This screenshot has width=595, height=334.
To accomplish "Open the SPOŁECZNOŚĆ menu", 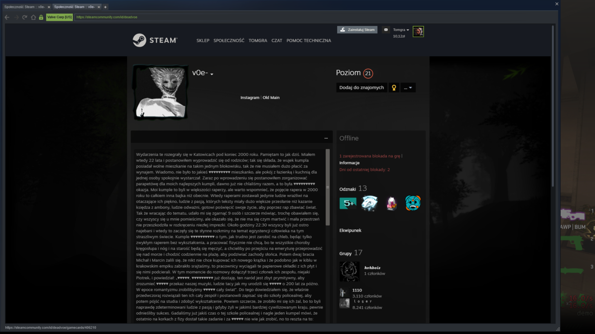I will (229, 41).
